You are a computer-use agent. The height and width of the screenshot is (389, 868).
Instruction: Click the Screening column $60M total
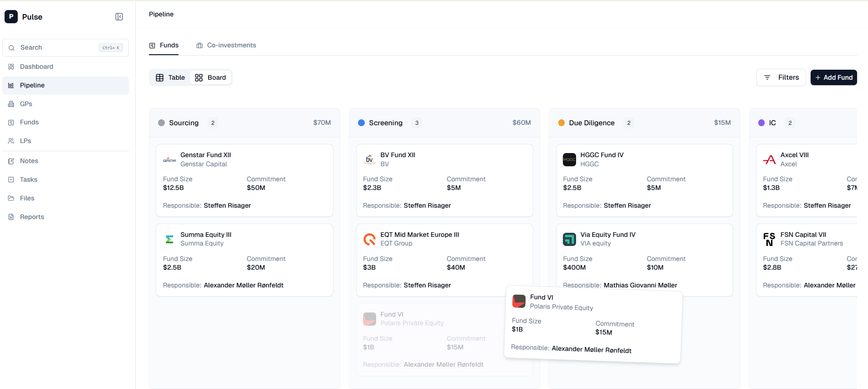(x=521, y=123)
